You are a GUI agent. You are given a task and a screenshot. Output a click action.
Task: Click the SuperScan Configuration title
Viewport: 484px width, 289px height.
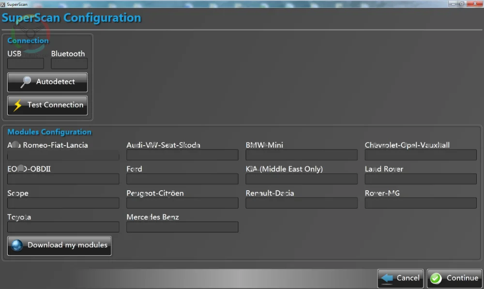(71, 18)
